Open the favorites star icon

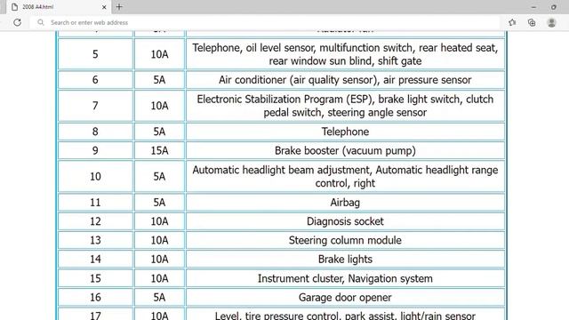[512, 22]
